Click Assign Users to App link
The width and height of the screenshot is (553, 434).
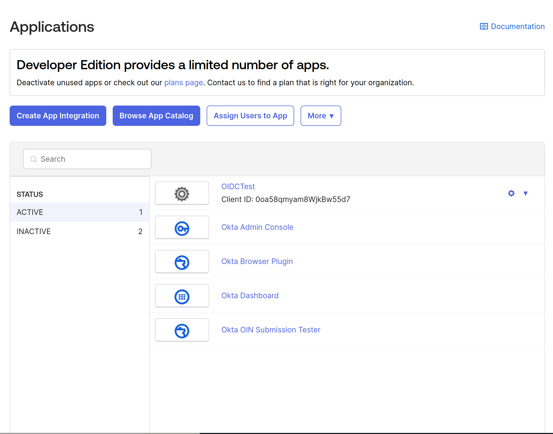point(250,116)
